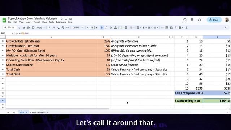Start a meeting with the camera icon
This screenshot has width=231, height=130.
[200, 20]
